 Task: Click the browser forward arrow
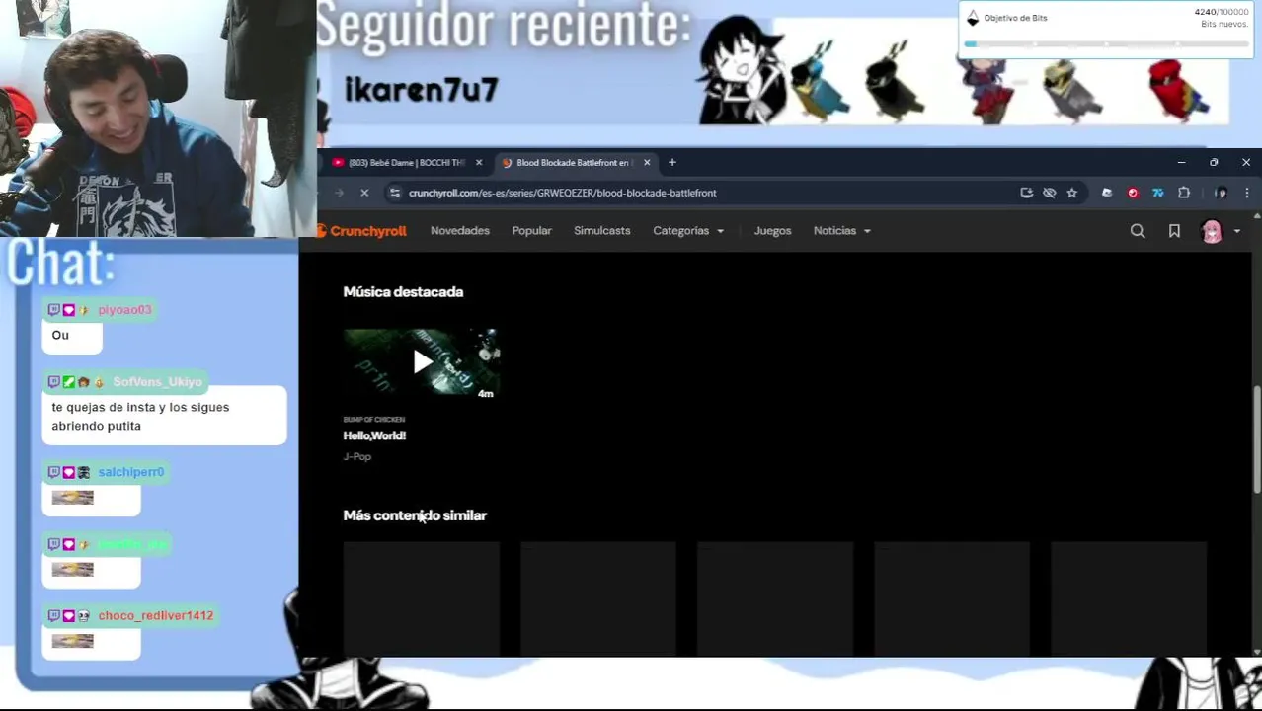click(x=339, y=193)
